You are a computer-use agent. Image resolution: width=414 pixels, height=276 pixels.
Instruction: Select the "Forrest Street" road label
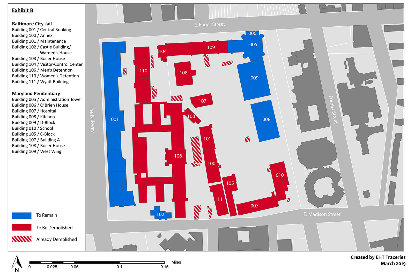tap(333, 110)
